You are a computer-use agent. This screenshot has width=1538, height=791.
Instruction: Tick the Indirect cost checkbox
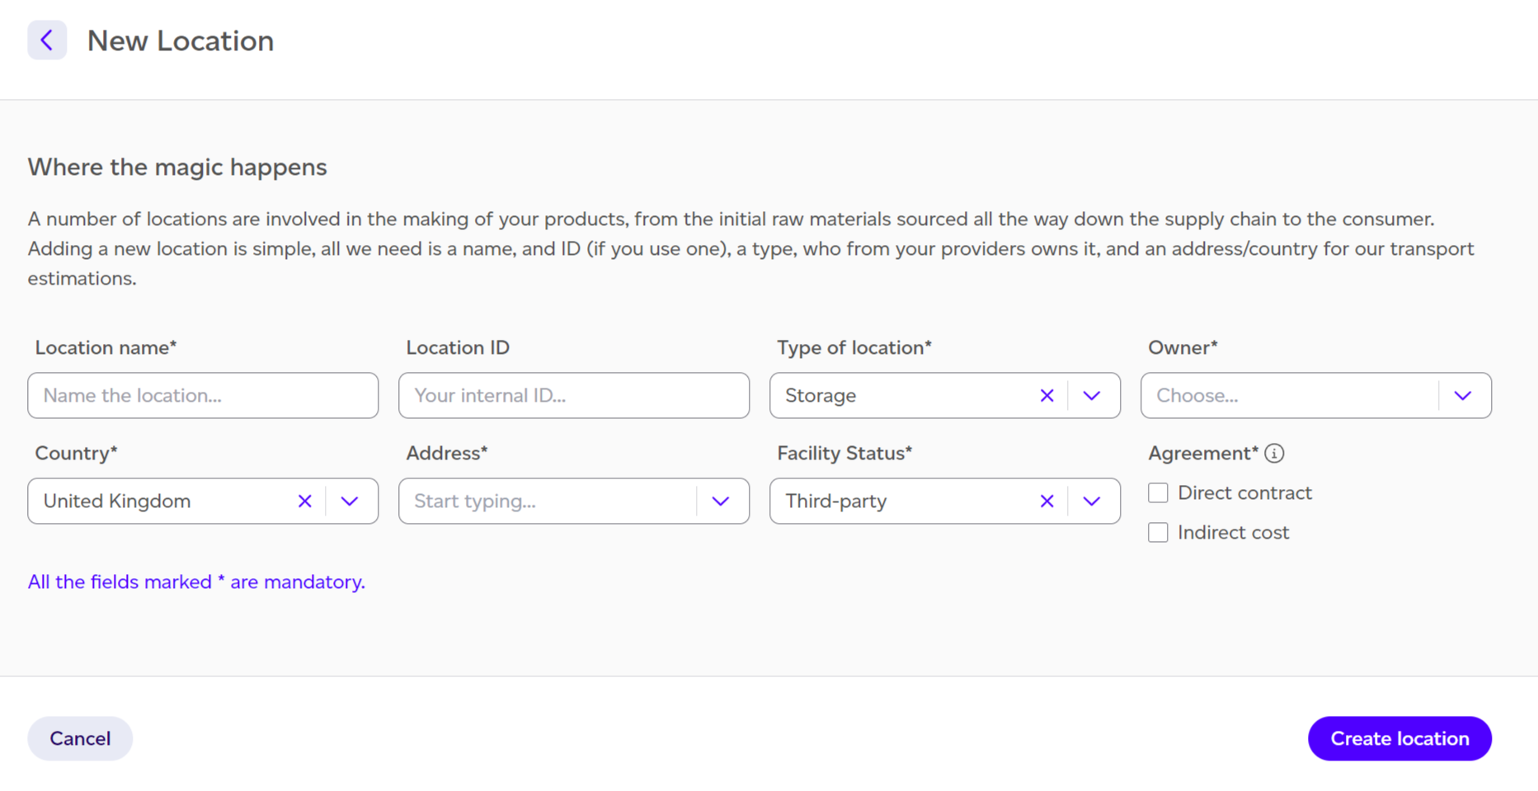(1158, 533)
